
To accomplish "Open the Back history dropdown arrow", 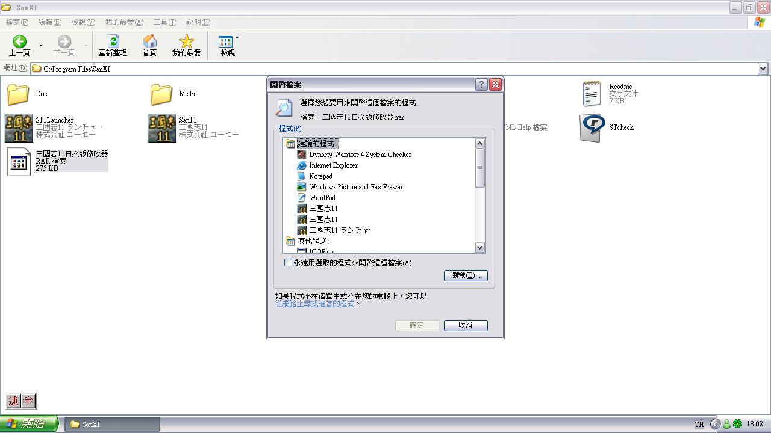I will click(41, 45).
